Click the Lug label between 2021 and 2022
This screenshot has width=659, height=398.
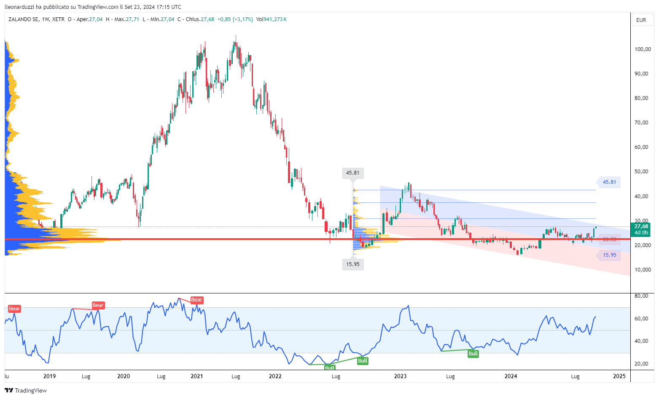(236, 376)
